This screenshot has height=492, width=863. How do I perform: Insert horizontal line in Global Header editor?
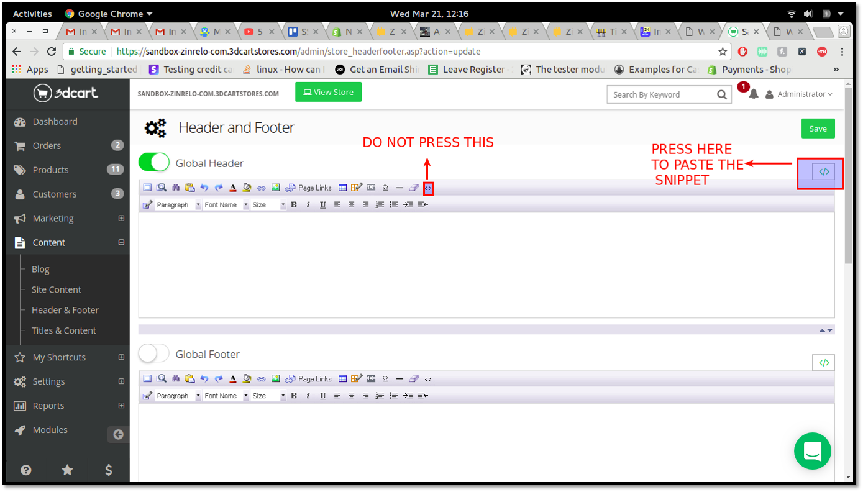(400, 188)
